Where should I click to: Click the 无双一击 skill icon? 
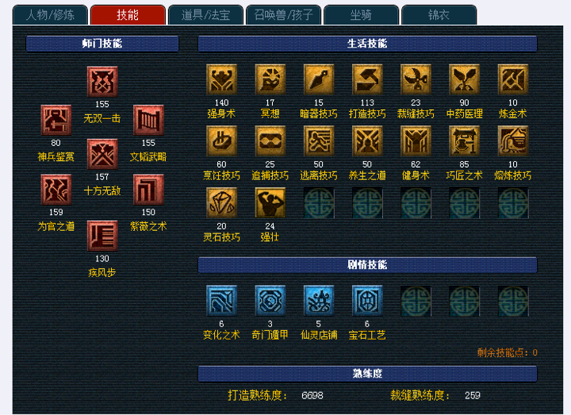102,82
